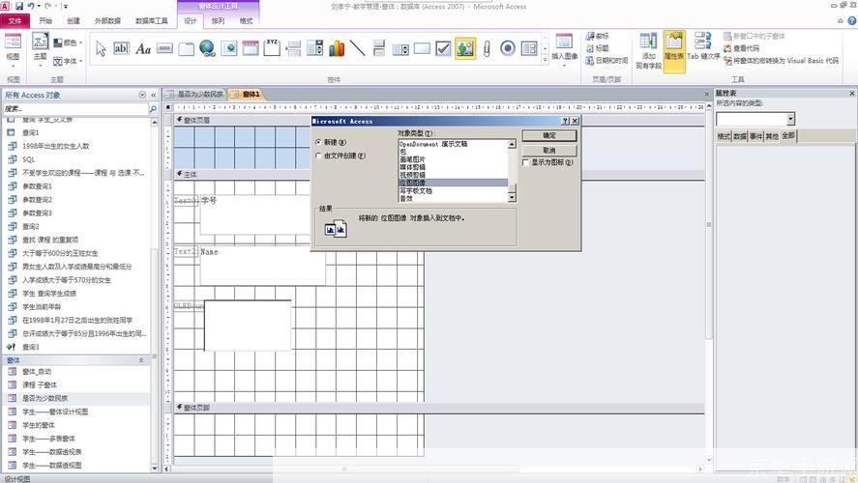Click the Add Existing Fields button
This screenshot has width=858, height=483.
coord(648,51)
